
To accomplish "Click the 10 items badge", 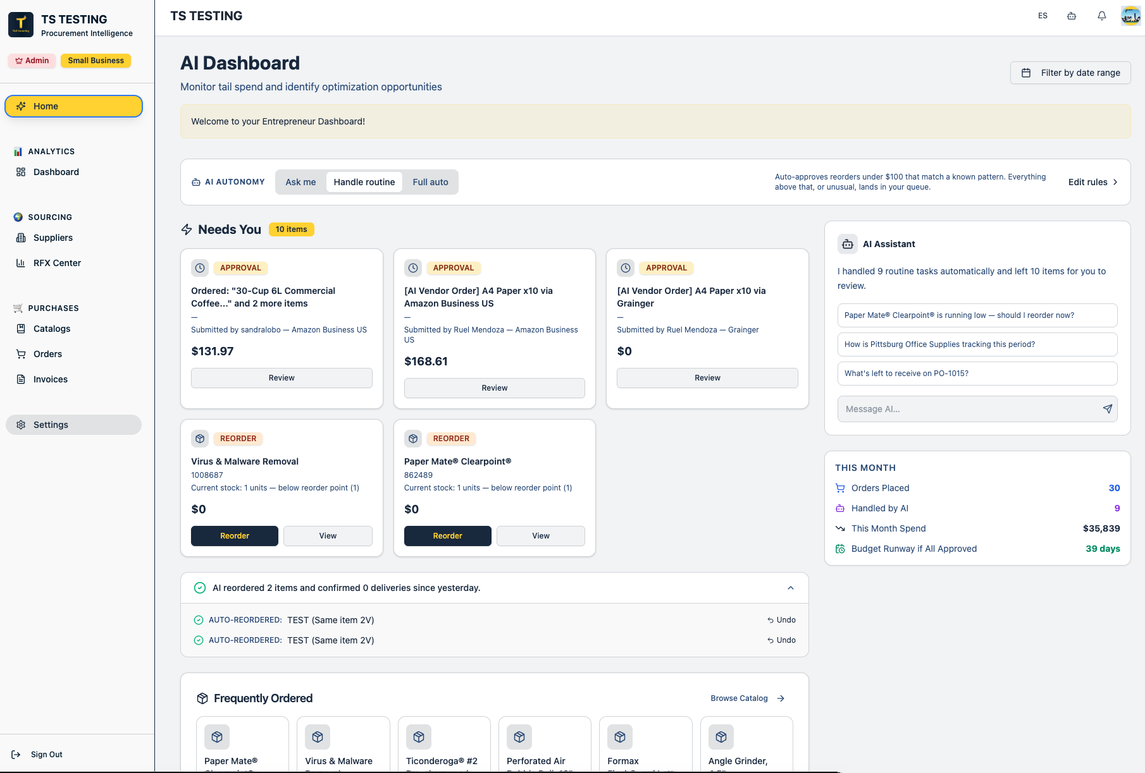I will coord(292,229).
